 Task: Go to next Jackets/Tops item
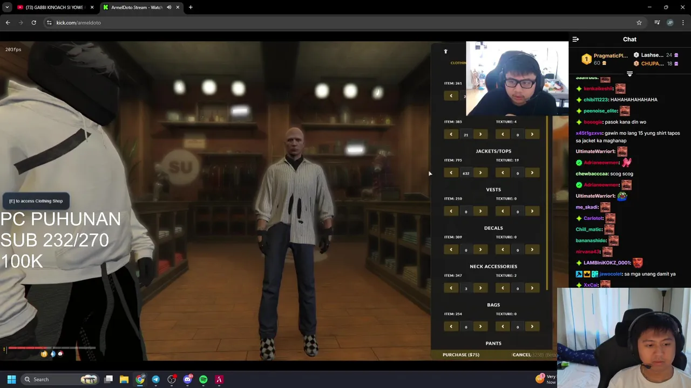tap(480, 173)
